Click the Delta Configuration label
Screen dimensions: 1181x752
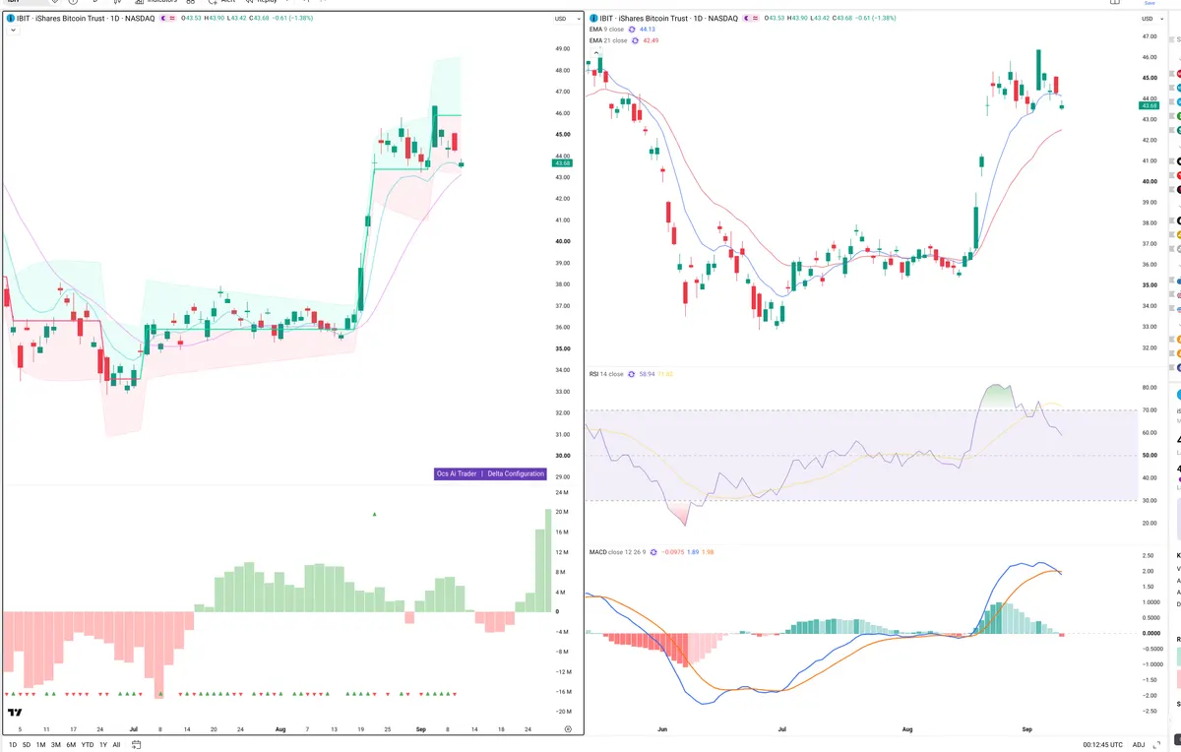(516, 473)
